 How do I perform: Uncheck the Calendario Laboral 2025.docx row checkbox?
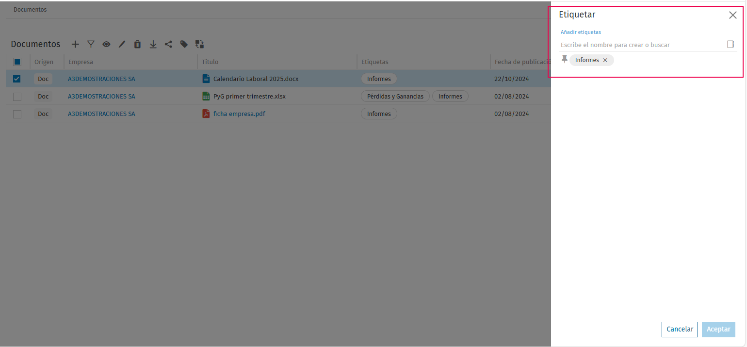tap(17, 79)
